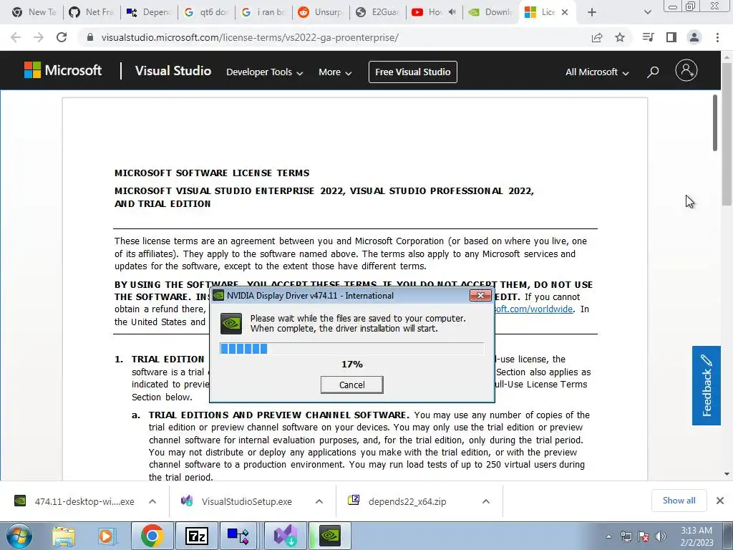Viewport: 733px width, 550px height.
Task: Switch to the Dependency Walker tab
Action: (x=150, y=13)
